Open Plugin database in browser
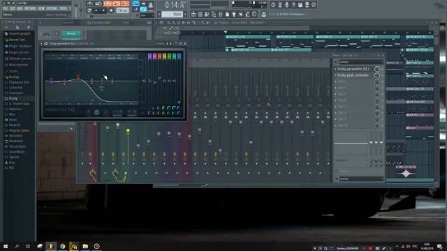 pos(20,46)
